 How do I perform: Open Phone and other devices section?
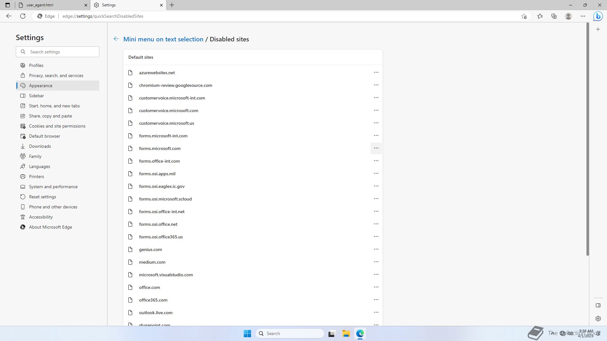[x=58, y=207]
